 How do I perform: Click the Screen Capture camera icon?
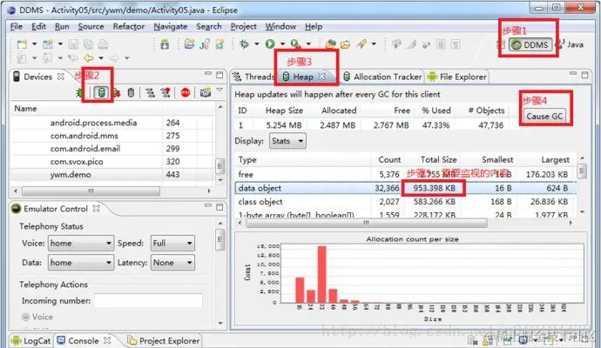click(206, 92)
